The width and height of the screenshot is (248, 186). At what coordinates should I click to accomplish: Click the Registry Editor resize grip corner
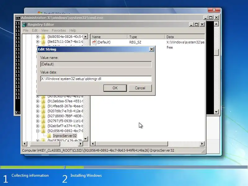point(203,151)
